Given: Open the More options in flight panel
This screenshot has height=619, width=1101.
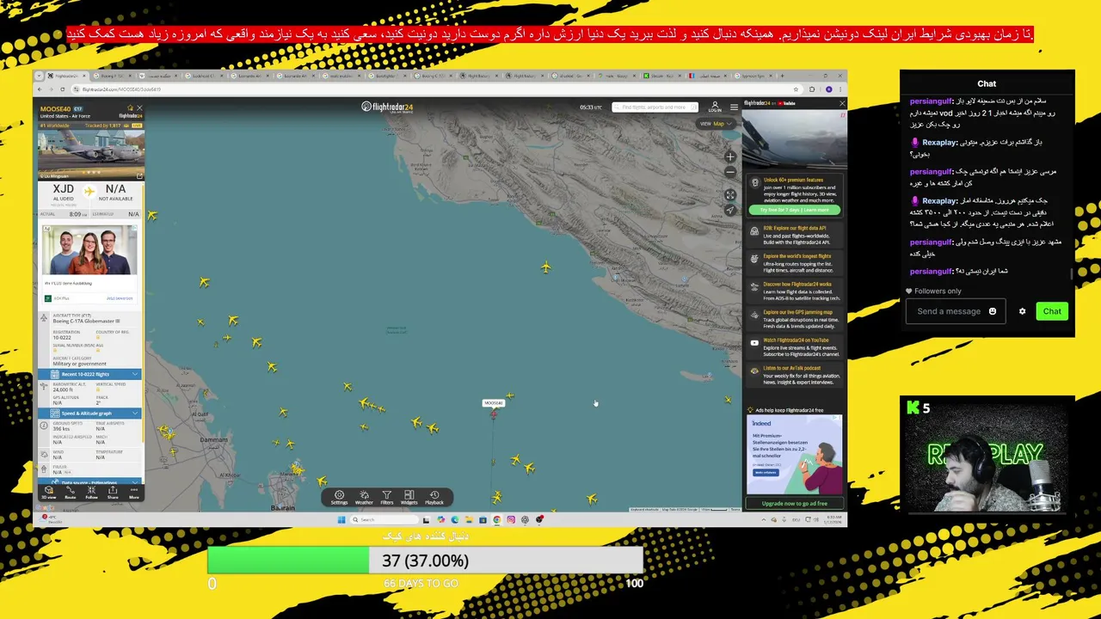Looking at the screenshot, I should point(134,493).
